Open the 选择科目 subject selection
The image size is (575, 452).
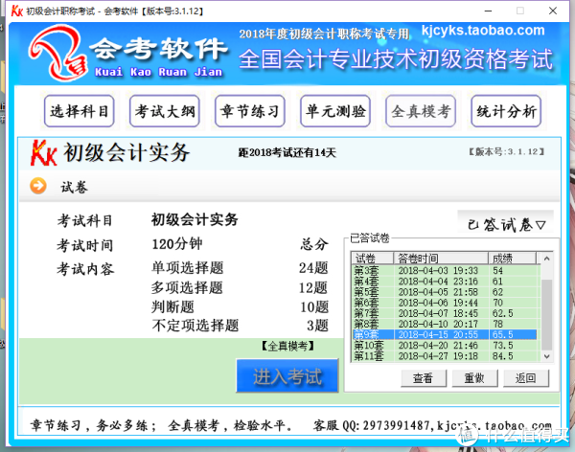click(80, 111)
